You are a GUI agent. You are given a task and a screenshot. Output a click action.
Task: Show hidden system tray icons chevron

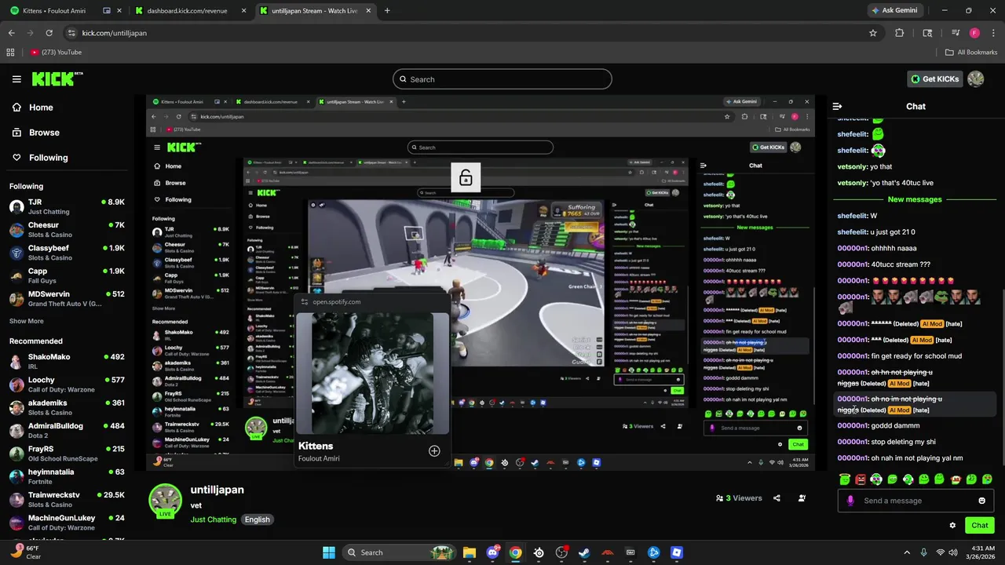905,552
